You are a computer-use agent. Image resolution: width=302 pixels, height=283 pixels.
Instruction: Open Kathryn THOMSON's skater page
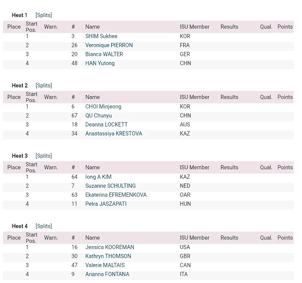pos(108,256)
